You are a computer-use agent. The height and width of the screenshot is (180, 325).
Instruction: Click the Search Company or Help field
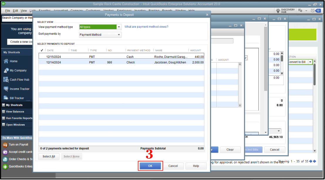(17, 18)
